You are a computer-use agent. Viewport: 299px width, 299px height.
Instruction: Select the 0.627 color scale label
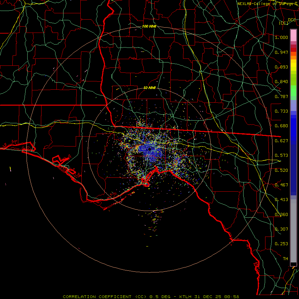[x=281, y=141]
